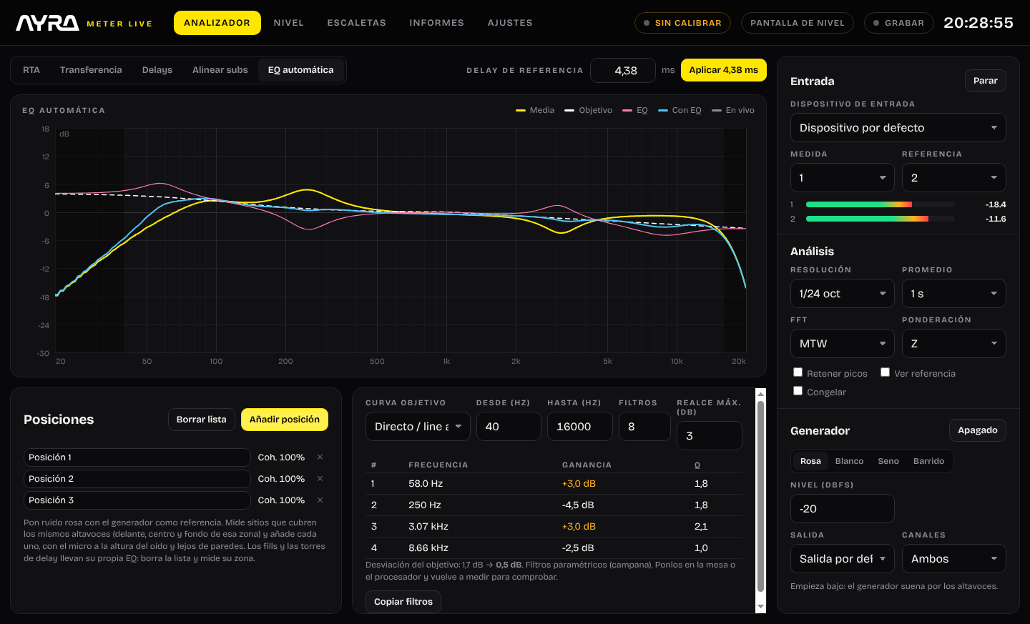Toggle the En vivo curve legend entry

733,110
